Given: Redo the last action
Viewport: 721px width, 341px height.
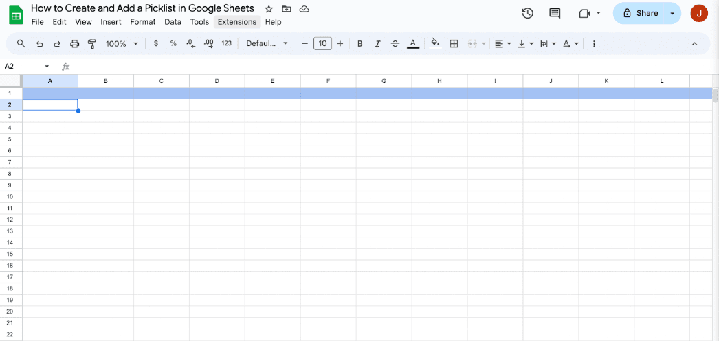Looking at the screenshot, I should click(58, 44).
